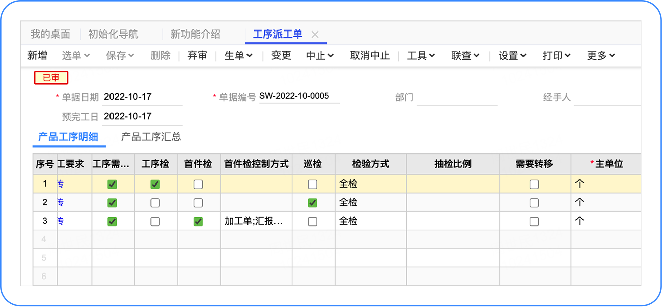Click the 专 link in row 1
The width and height of the screenshot is (662, 307).
point(61,184)
